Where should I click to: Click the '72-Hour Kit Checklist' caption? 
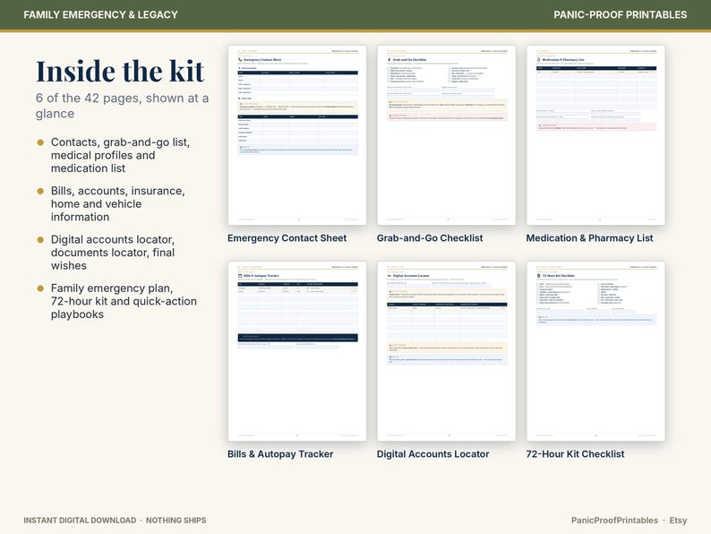coord(575,454)
